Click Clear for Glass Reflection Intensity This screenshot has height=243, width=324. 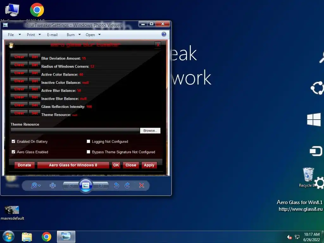click(19, 105)
